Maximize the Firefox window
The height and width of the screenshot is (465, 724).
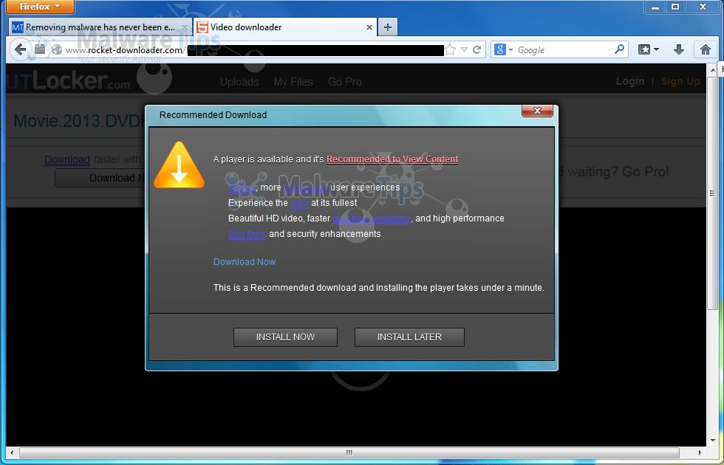click(675, 7)
